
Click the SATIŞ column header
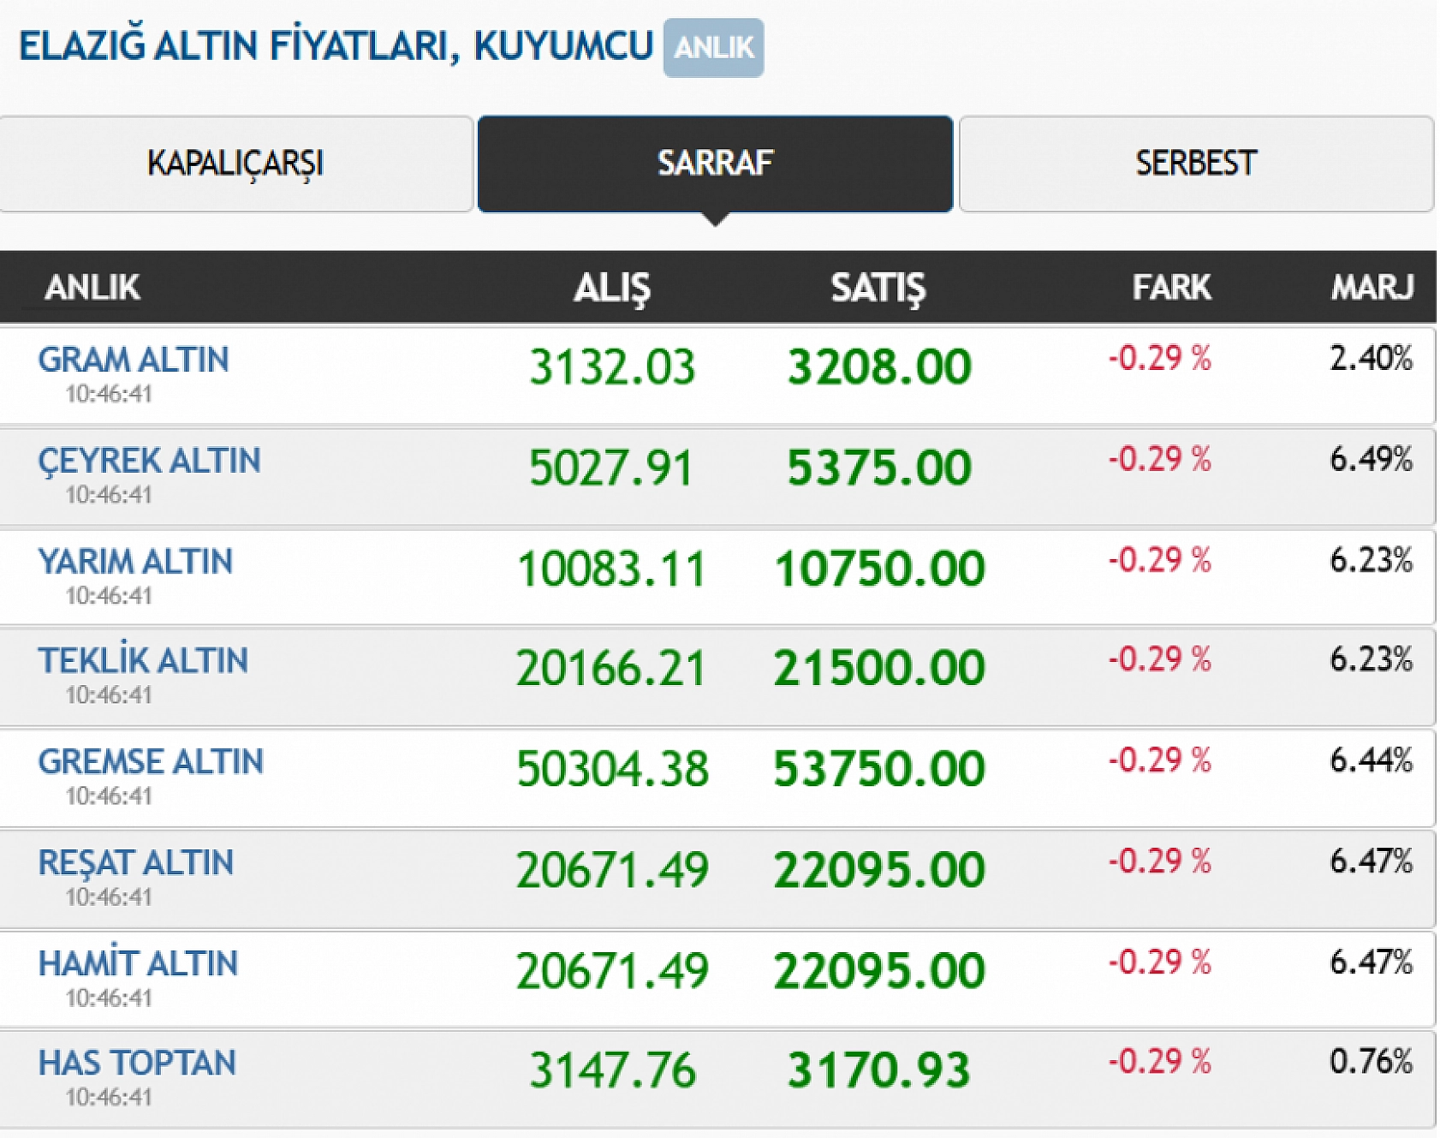click(878, 288)
